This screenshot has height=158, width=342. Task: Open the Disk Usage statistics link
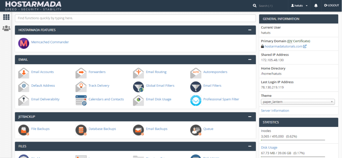tap(269, 147)
